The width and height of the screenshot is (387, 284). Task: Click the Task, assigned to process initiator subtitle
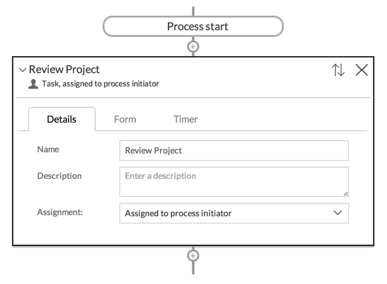[100, 84]
